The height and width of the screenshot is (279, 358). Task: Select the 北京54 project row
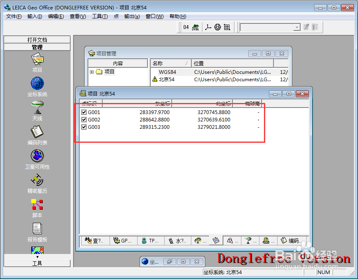219,79
